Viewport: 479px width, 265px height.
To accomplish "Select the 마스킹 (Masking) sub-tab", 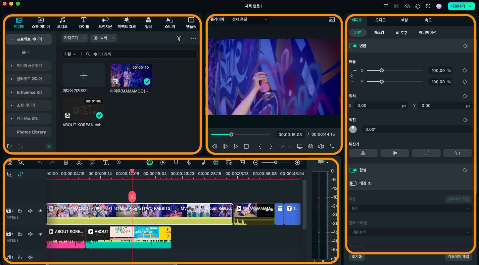I will (379, 33).
